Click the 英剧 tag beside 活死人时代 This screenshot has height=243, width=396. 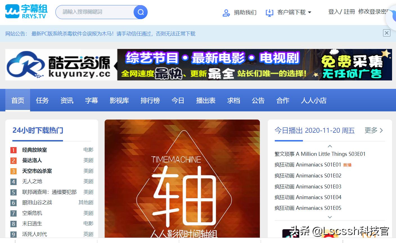pos(88,234)
